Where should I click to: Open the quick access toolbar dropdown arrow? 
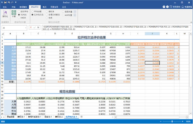[x=16, y=2]
